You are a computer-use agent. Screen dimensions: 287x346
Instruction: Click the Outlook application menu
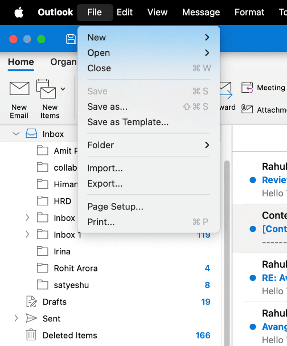point(56,12)
